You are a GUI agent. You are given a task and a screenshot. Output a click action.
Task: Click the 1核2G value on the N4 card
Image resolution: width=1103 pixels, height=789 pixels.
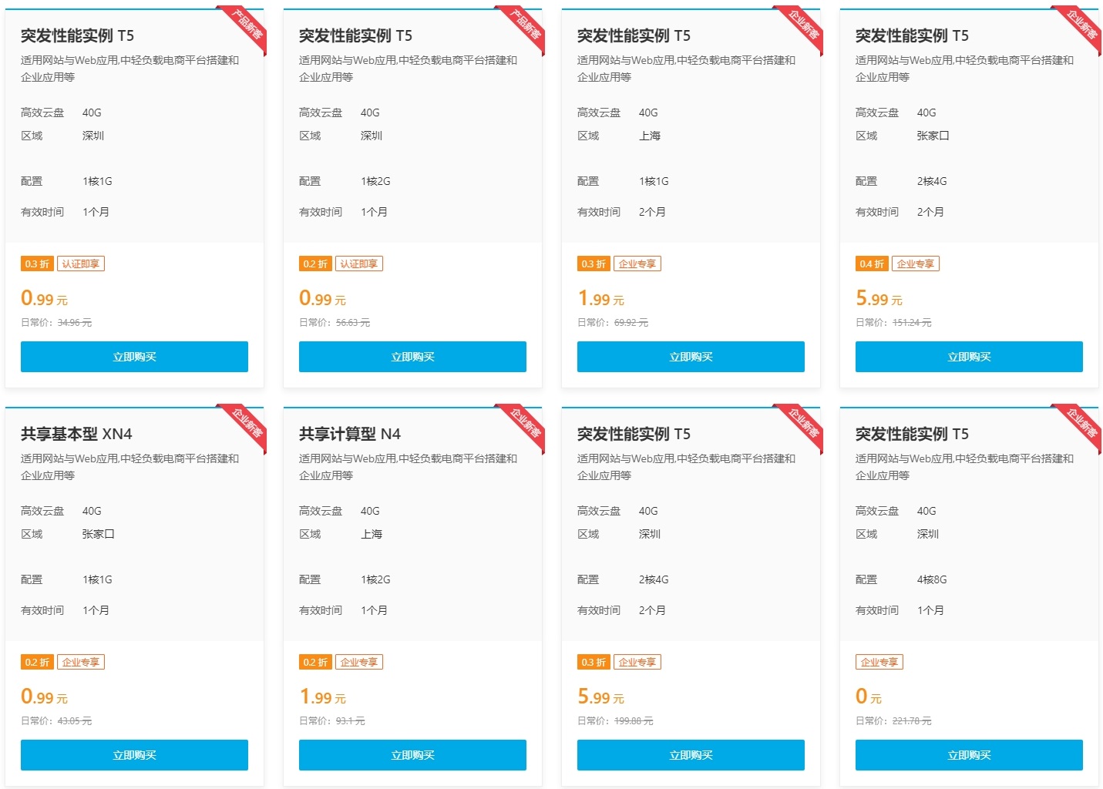(x=375, y=579)
